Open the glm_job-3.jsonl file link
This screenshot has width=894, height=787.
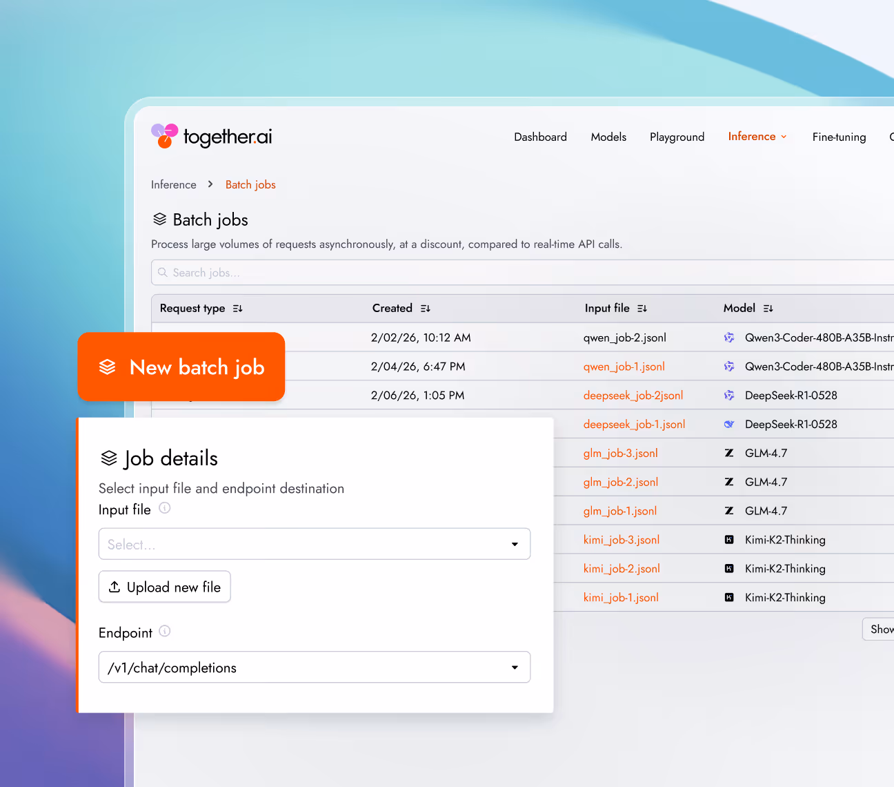(621, 453)
